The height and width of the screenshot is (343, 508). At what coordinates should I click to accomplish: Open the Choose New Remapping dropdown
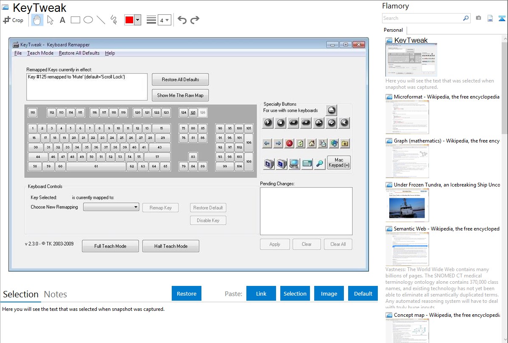pyautogui.click(x=111, y=207)
